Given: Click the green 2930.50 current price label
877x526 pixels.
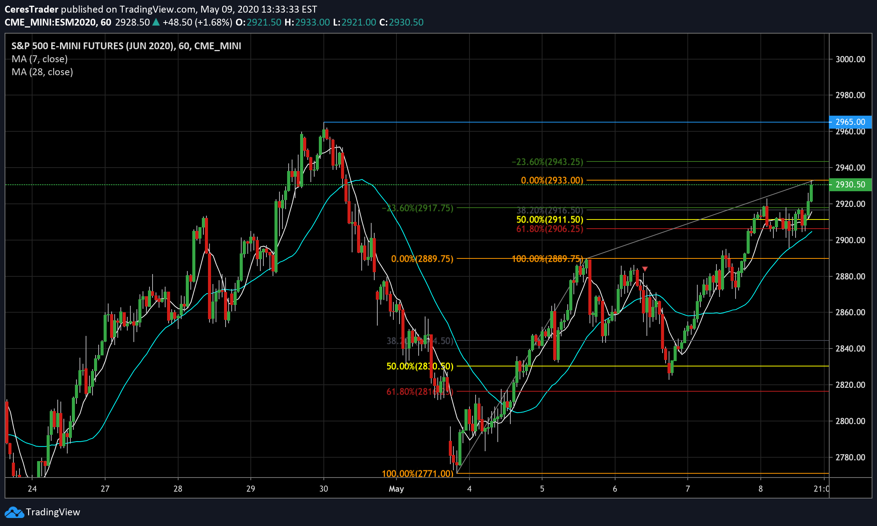Looking at the screenshot, I should [850, 185].
